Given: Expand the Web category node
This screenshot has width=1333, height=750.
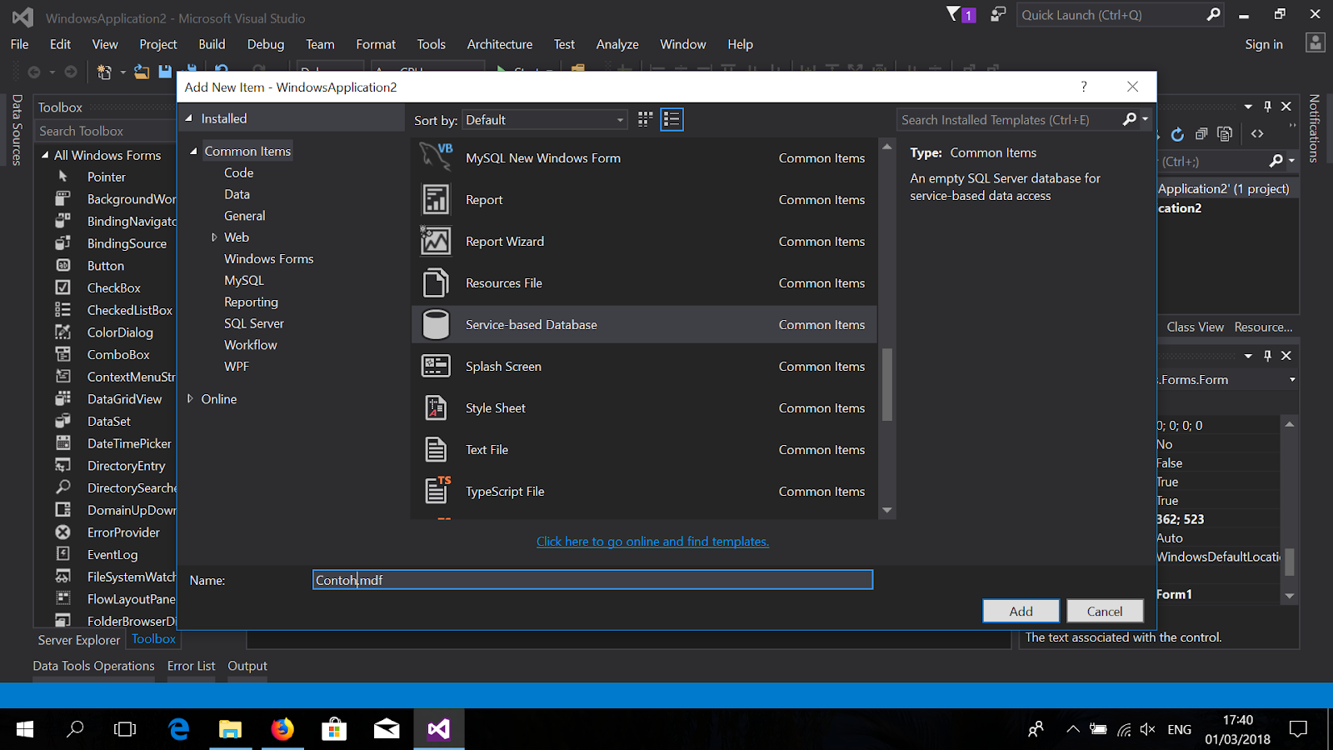Looking at the screenshot, I should [x=214, y=237].
